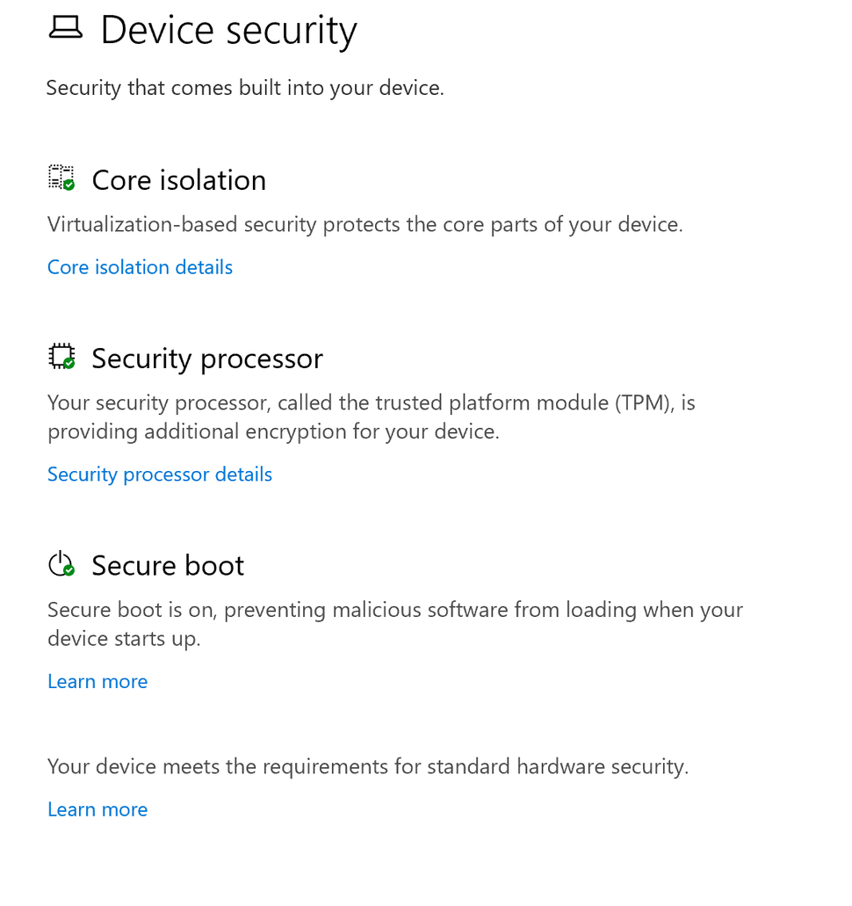Select the Security processor heading
Image resolution: width=852 pixels, height=906 pixels.
point(207,359)
